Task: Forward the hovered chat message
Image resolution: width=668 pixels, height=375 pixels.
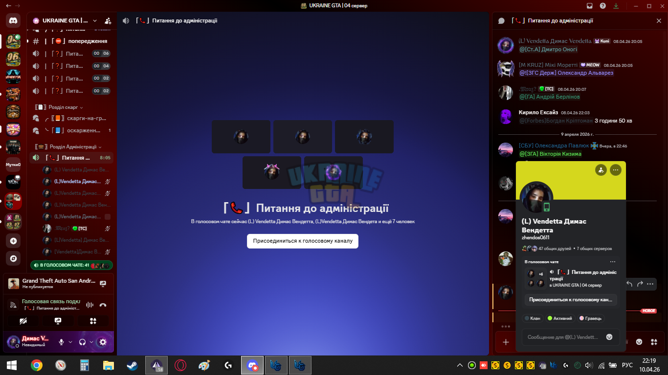Action: tap(640, 284)
